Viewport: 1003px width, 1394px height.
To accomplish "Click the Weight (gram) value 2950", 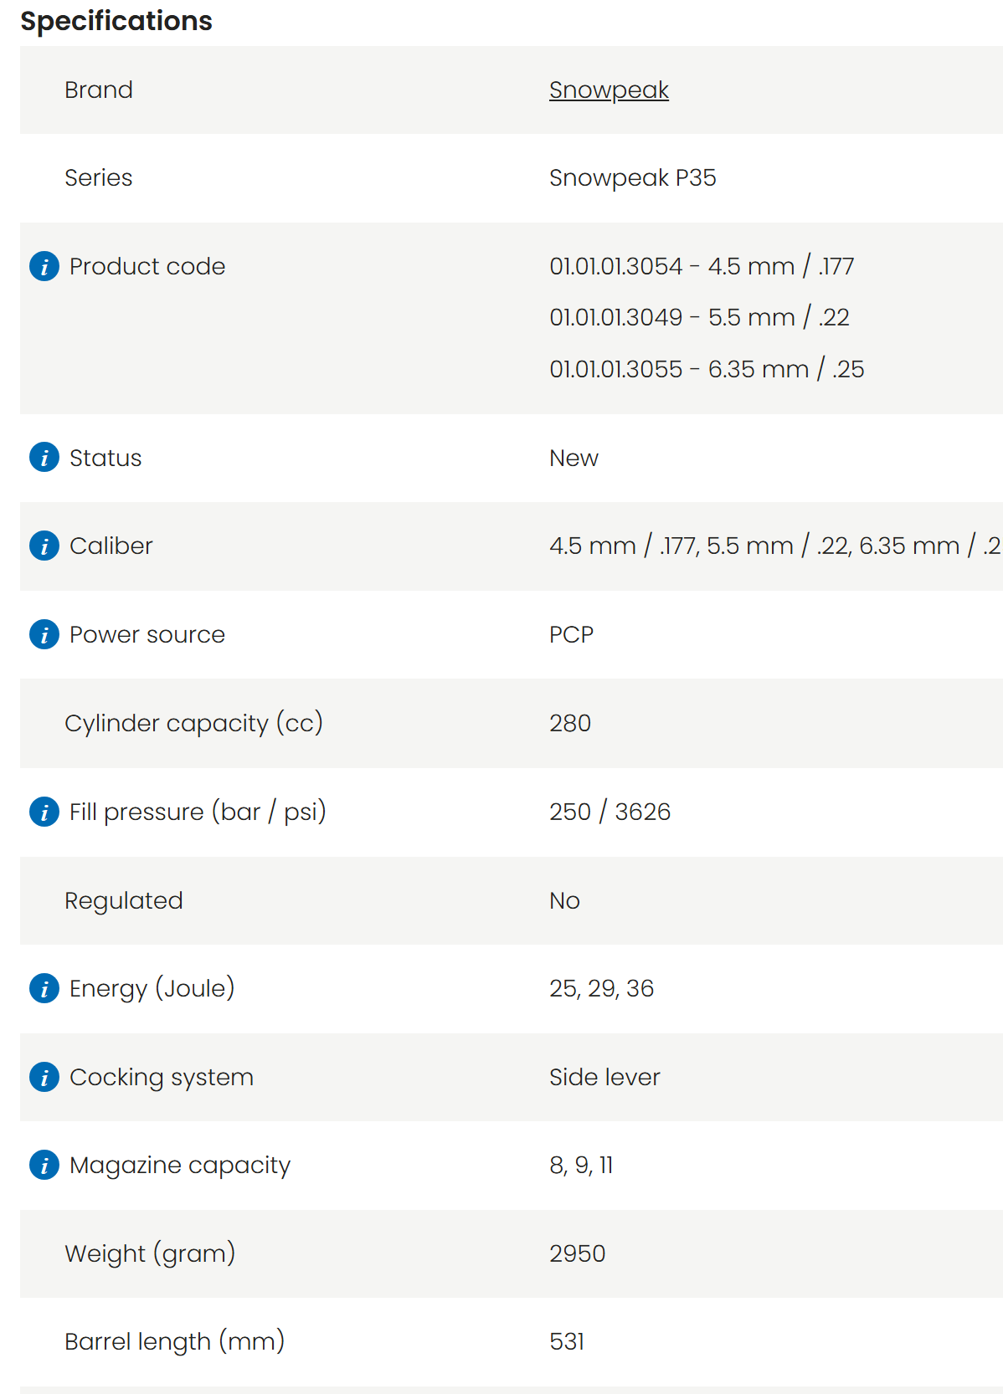I will pos(578,1253).
